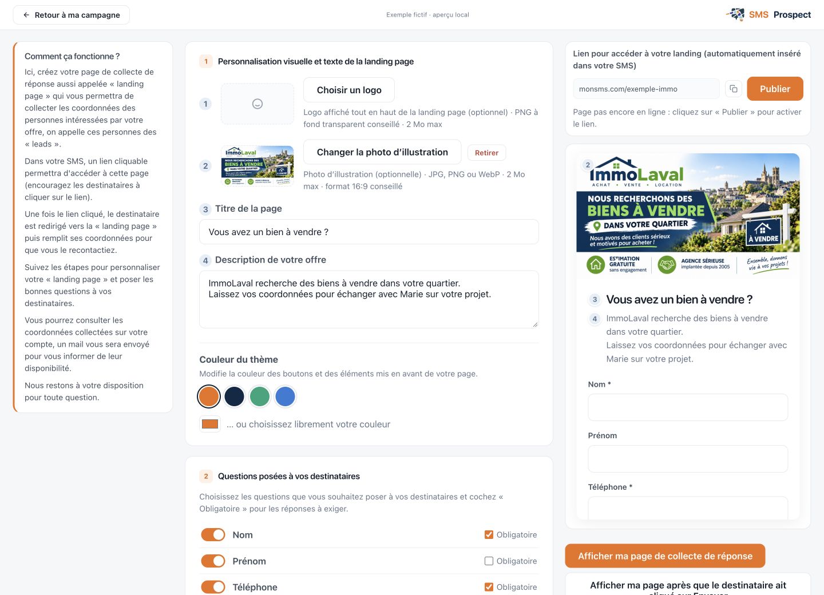This screenshot has width=824, height=595.
Task: Toggle the Nom question switch
Action: 213,535
